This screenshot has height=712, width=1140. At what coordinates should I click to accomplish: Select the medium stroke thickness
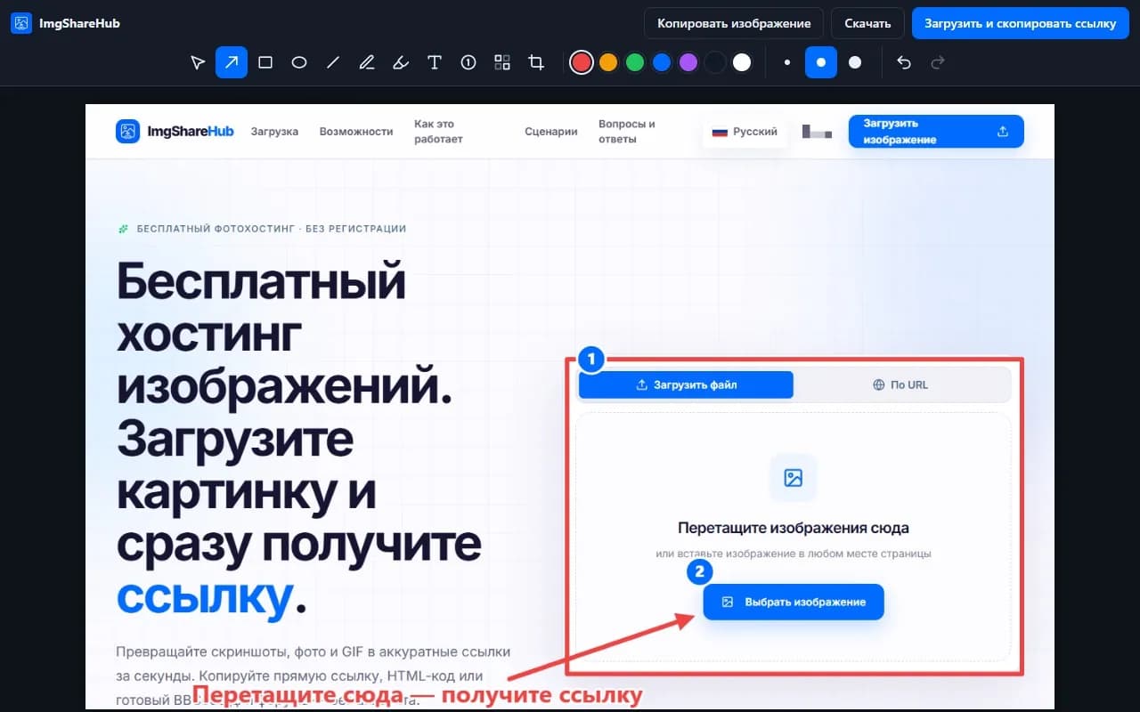821,62
